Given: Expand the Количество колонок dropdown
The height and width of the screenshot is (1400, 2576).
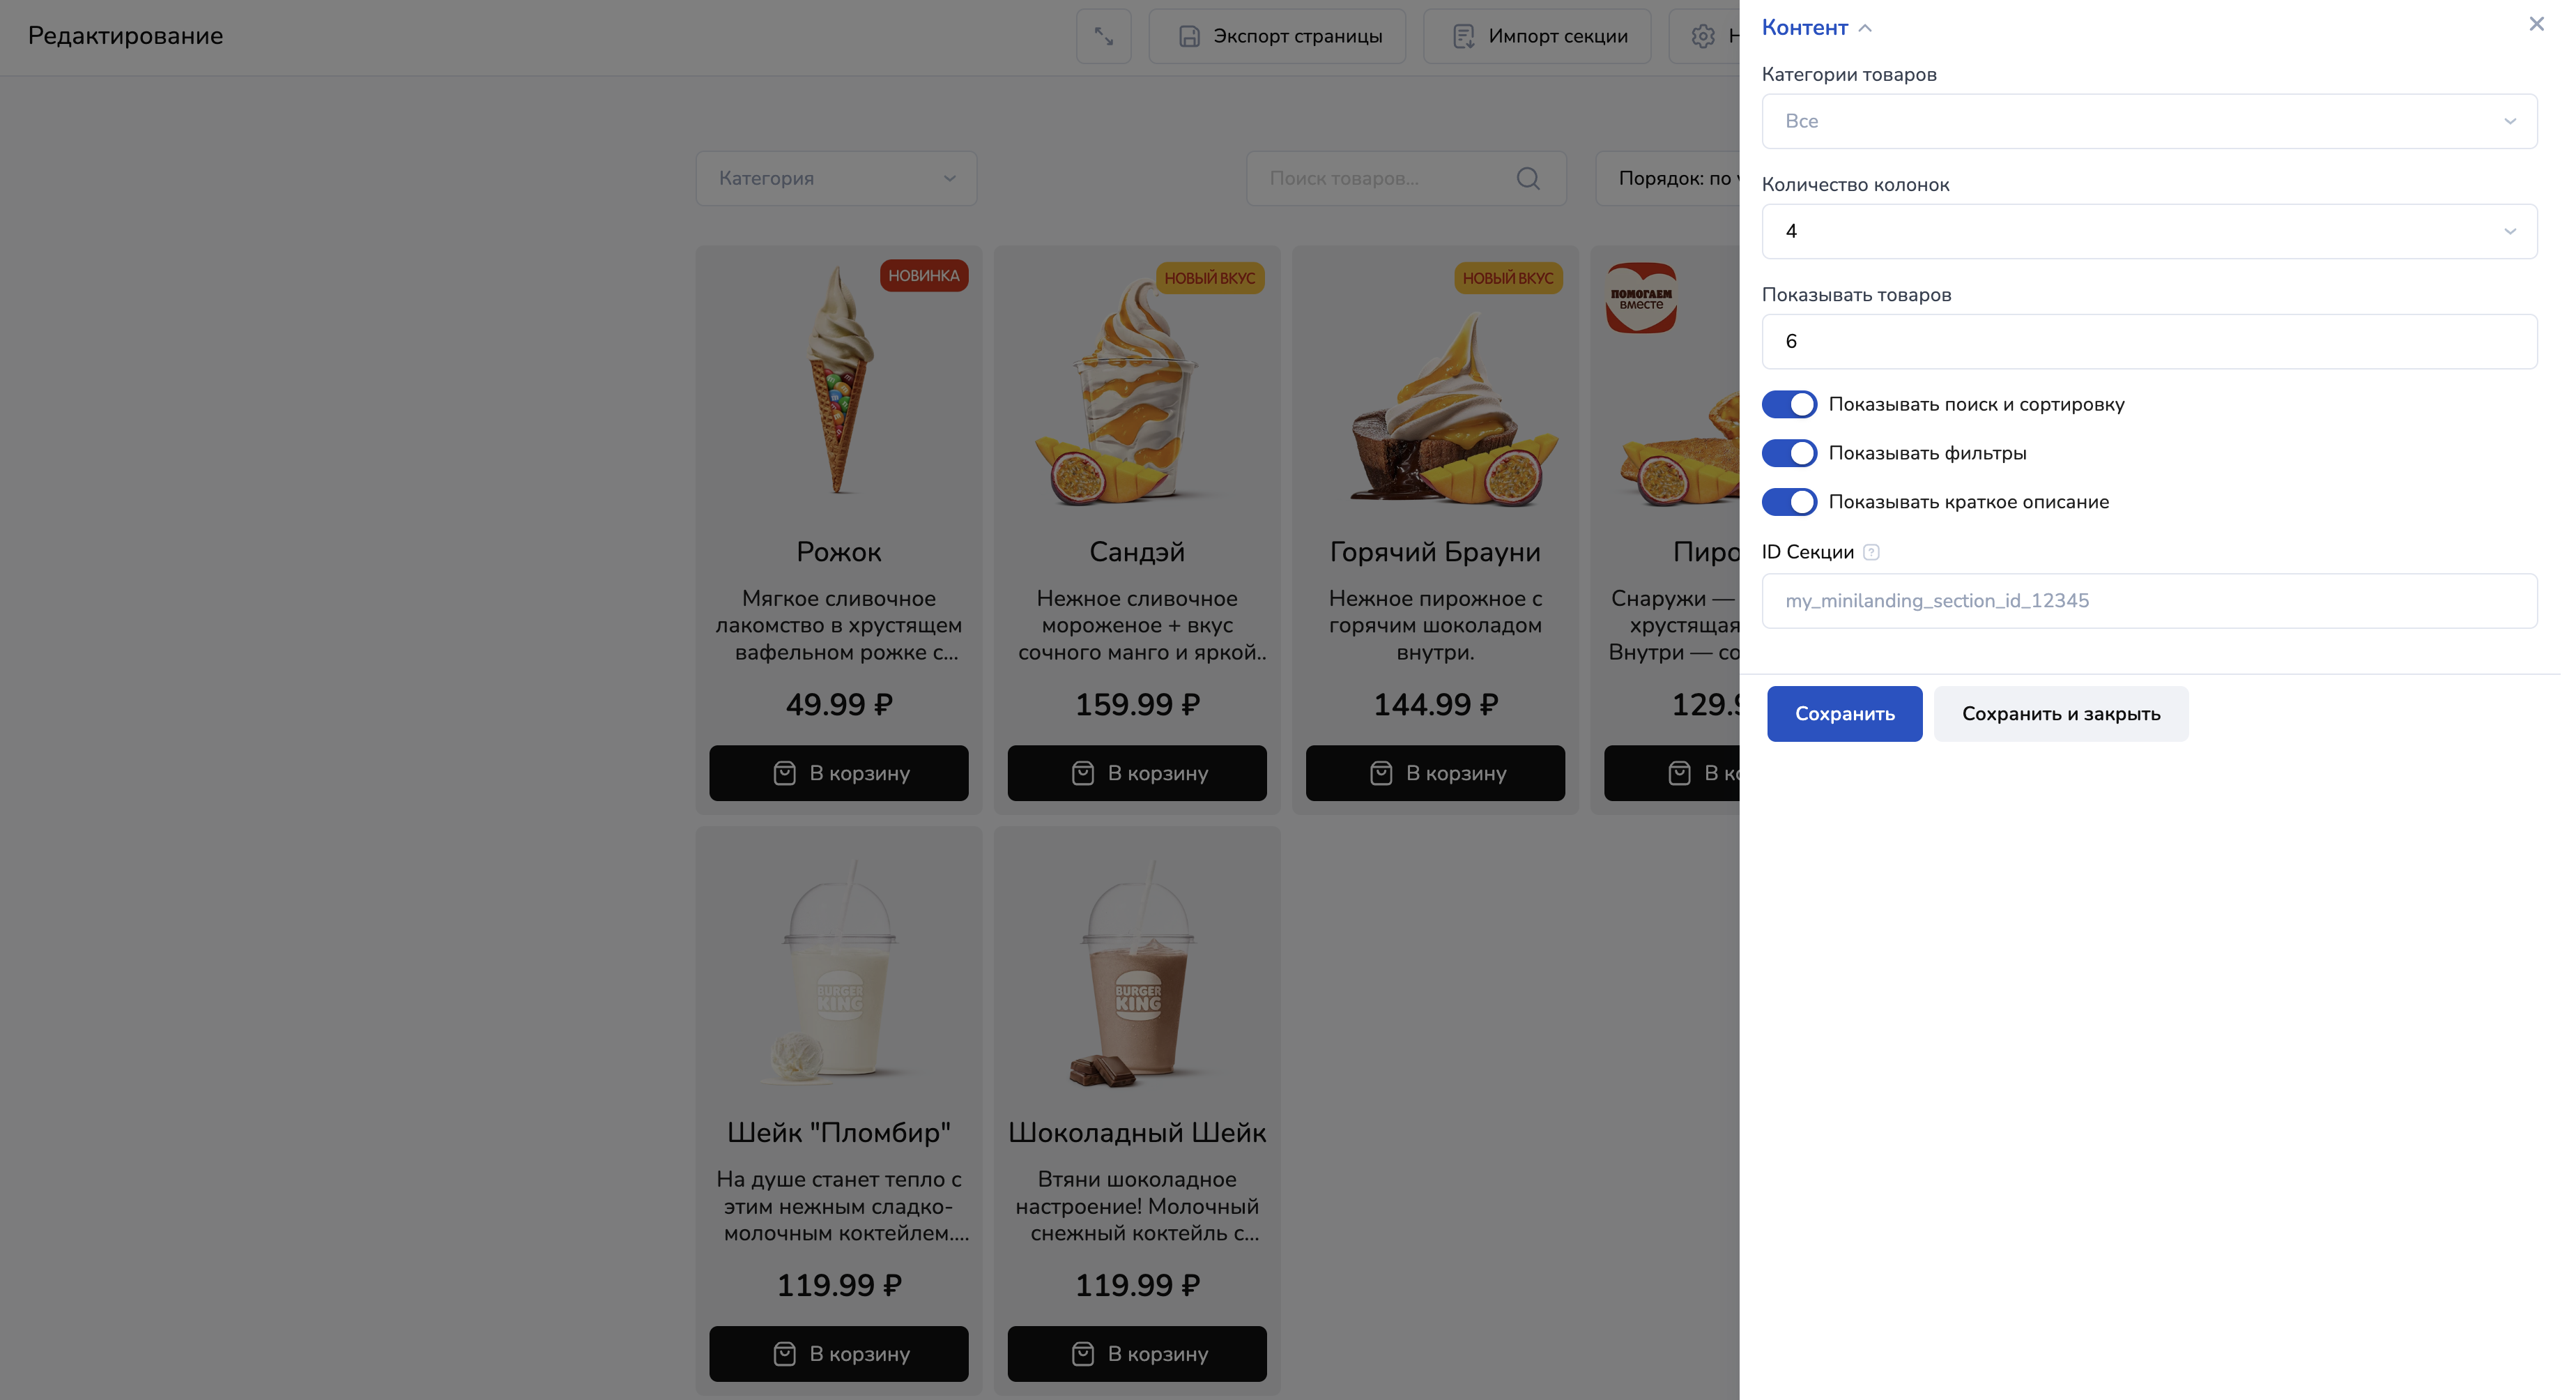Looking at the screenshot, I should pos(2148,231).
